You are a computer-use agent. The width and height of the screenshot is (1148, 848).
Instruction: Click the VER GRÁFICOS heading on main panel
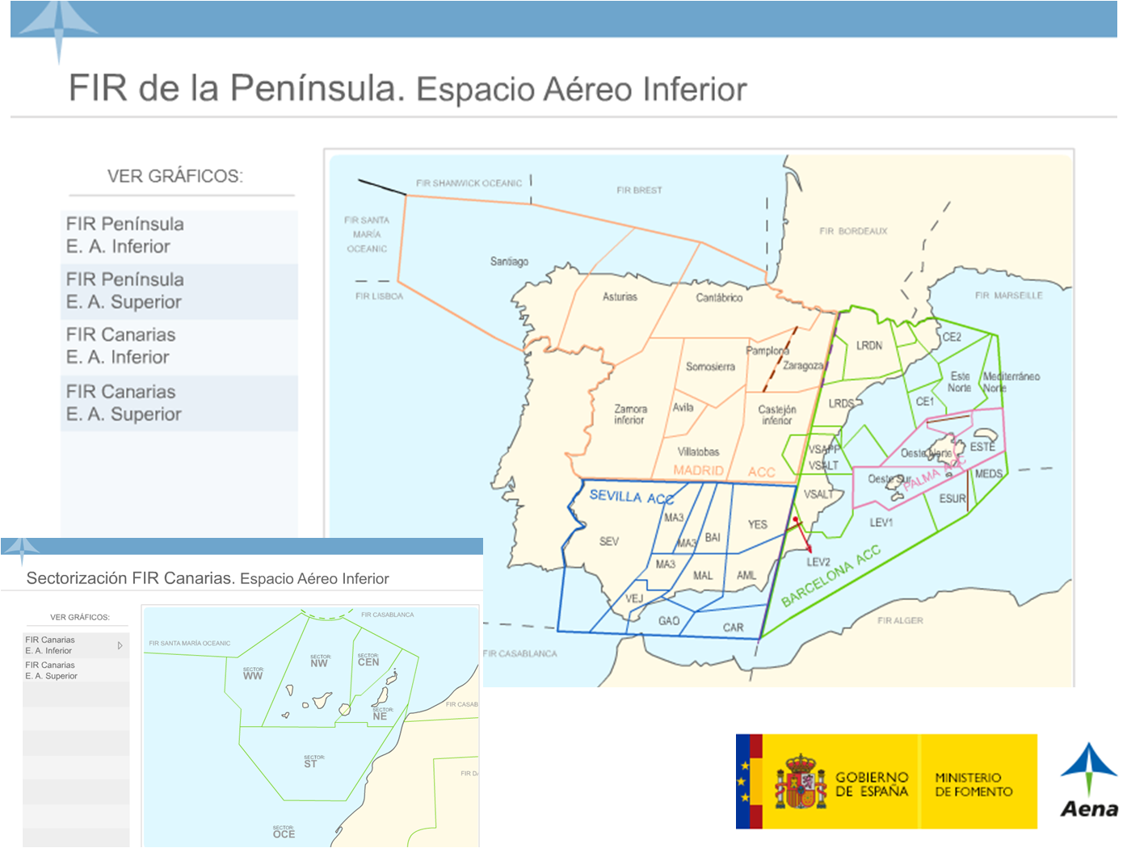[177, 174]
